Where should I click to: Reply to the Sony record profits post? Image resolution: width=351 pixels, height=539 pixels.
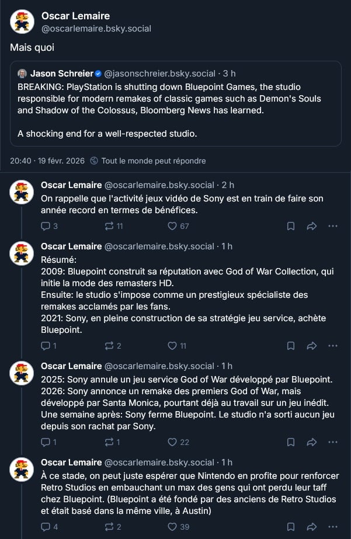click(46, 226)
